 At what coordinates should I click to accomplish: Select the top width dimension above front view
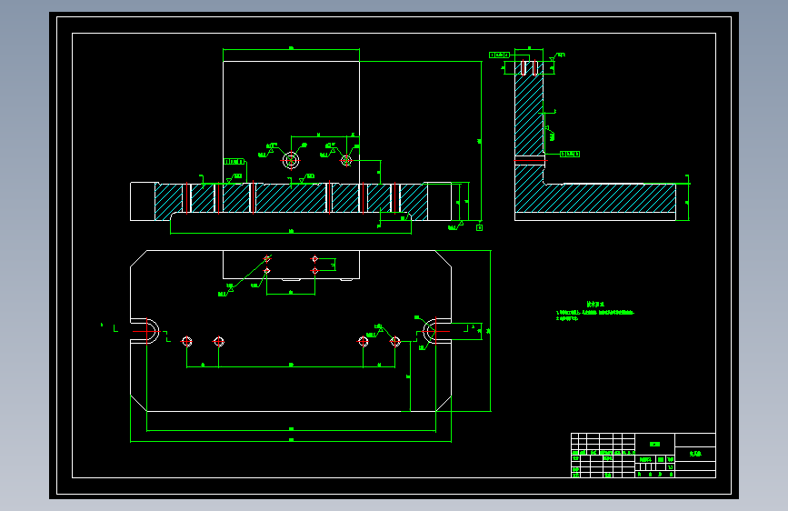(x=291, y=49)
